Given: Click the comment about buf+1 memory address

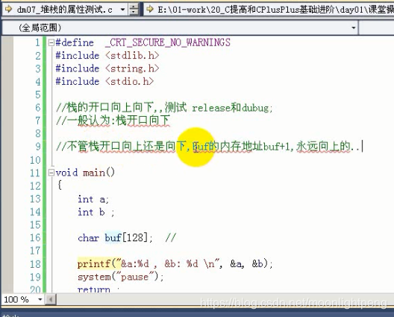Looking at the screenshot, I should tap(208, 146).
